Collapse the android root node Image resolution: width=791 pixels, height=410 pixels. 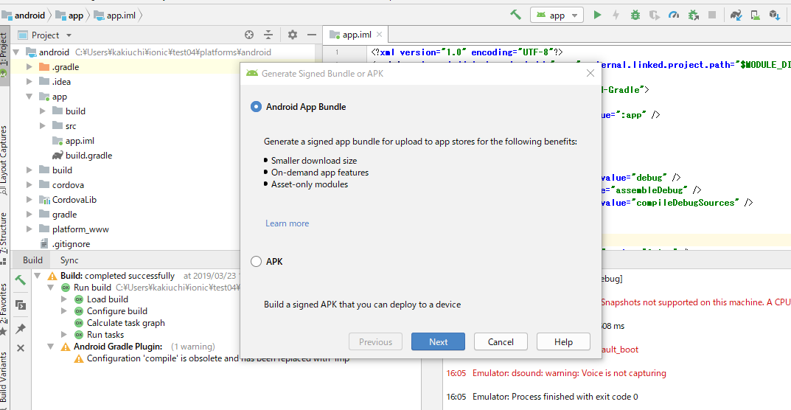pos(15,52)
